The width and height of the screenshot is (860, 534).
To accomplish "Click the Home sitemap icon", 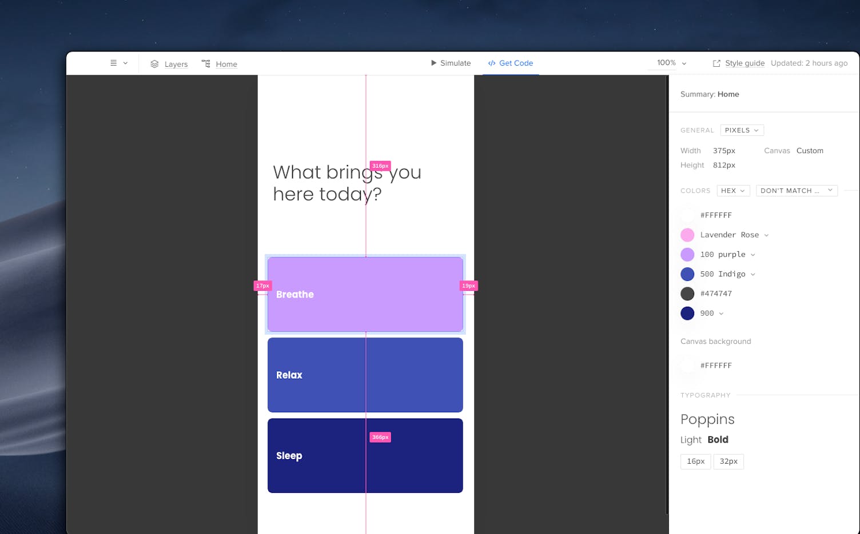I will pyautogui.click(x=206, y=63).
